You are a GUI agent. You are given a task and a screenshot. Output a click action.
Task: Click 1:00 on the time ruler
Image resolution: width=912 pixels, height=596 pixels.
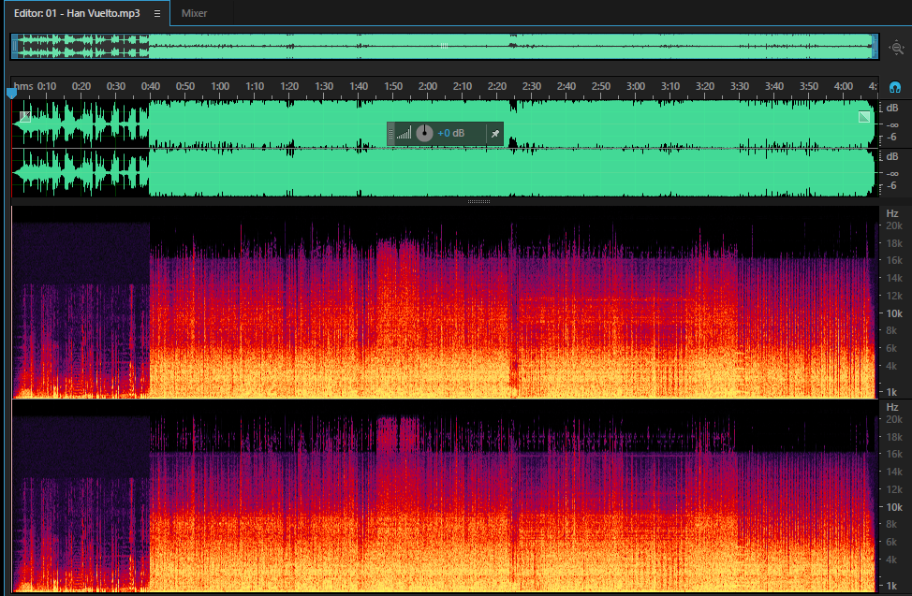pyautogui.click(x=220, y=86)
